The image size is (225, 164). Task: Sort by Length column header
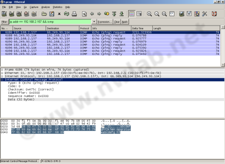pyautogui.click(x=186, y=28)
